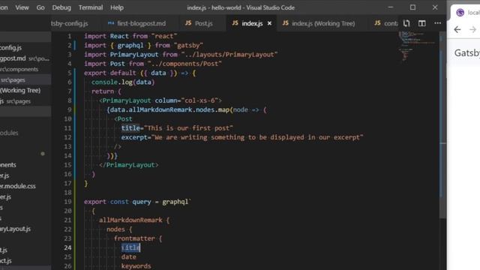The image size is (480, 270).
Task: Select the src\pages row in sidebar
Action: click(x=25, y=80)
